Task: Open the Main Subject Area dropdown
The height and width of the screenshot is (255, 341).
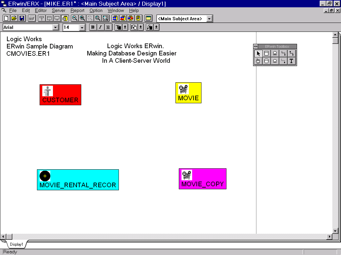Action: click(x=209, y=19)
